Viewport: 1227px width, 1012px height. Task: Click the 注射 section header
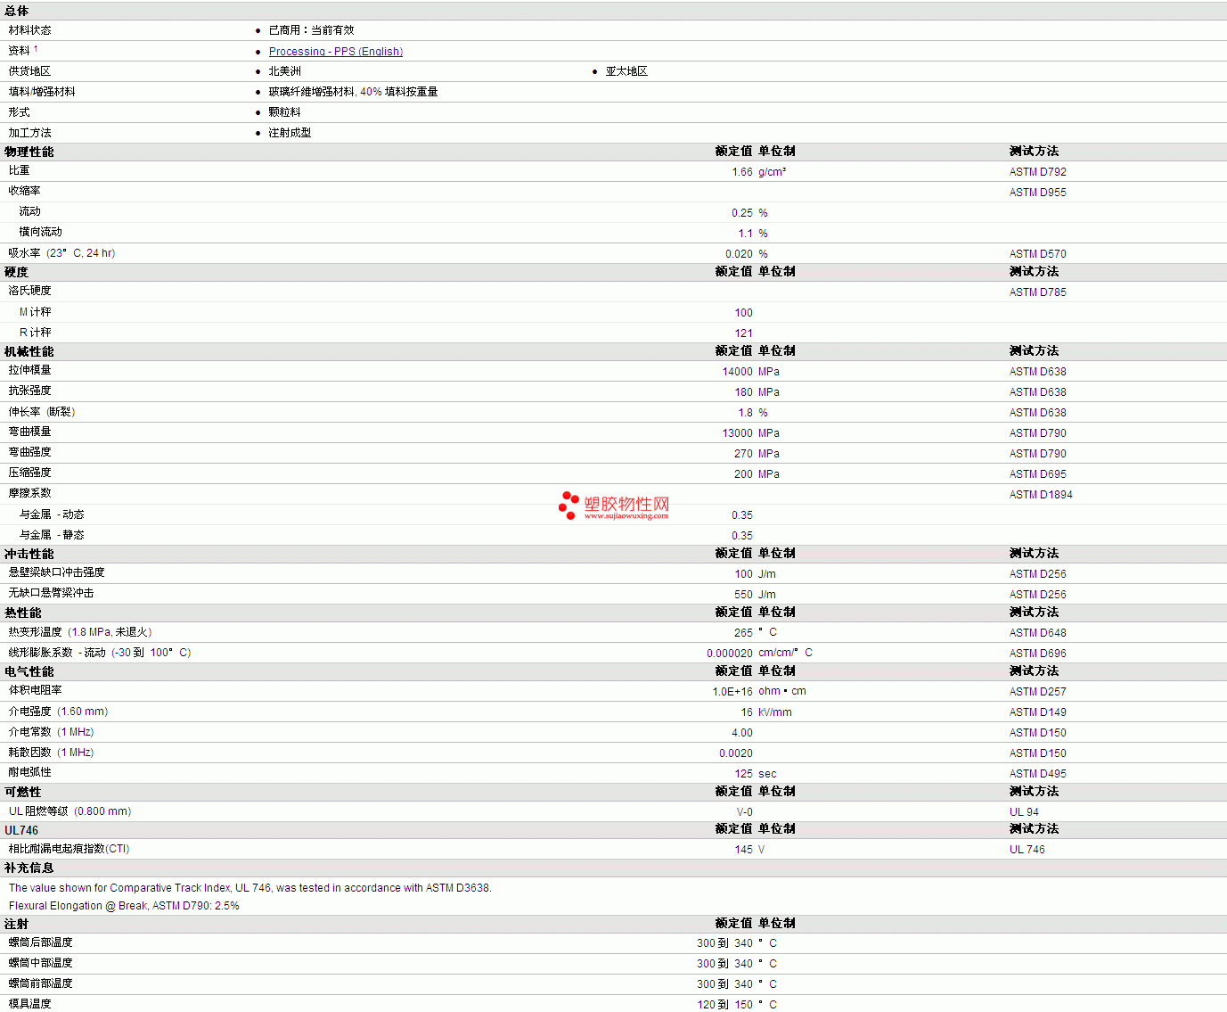coord(16,925)
